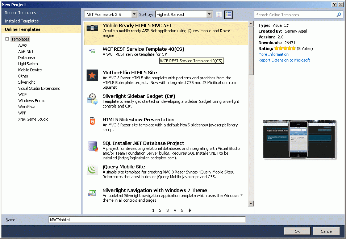Screen dimensions: 346x239
Task: Select the Silverlight category
Action: [x=26, y=82]
